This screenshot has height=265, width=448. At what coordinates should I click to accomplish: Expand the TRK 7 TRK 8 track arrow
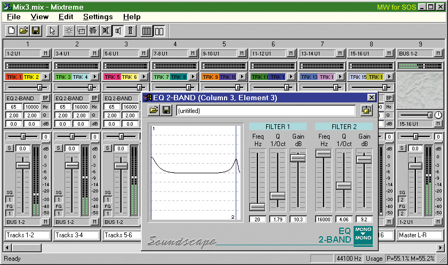[193, 77]
